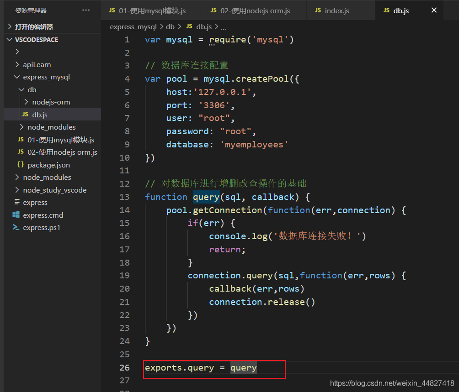
Task: Switch to the 01-使用mysql模块.js tab
Action: [151, 10]
